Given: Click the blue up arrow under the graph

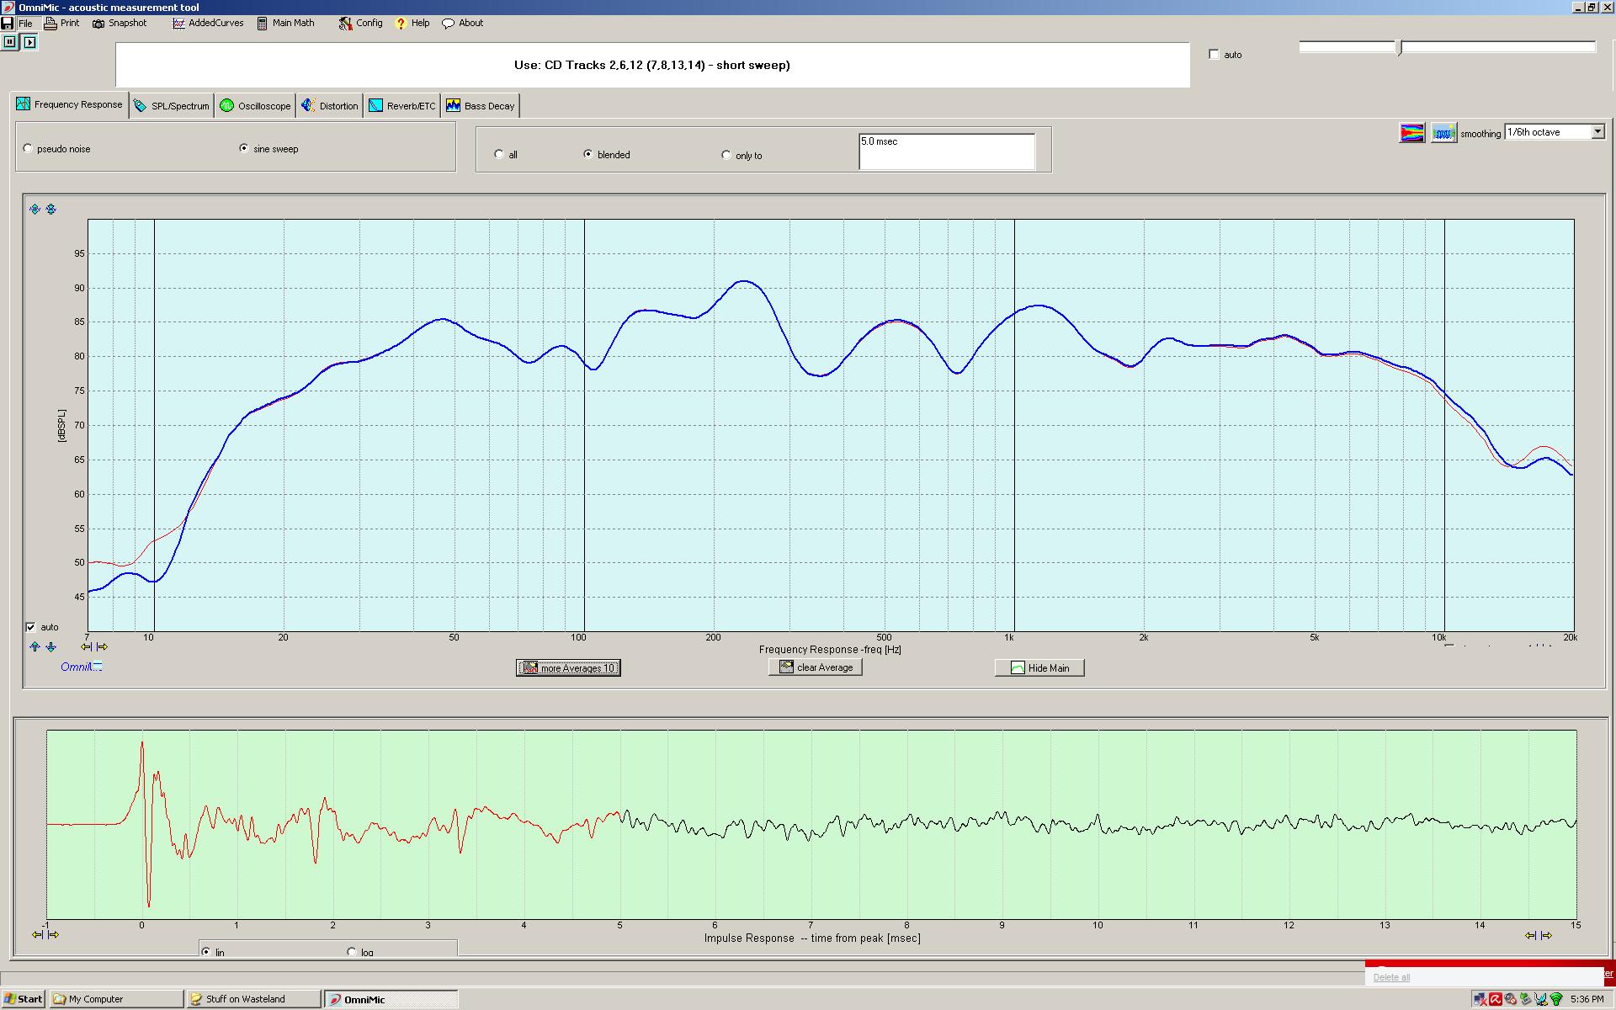Looking at the screenshot, I should coord(35,647).
